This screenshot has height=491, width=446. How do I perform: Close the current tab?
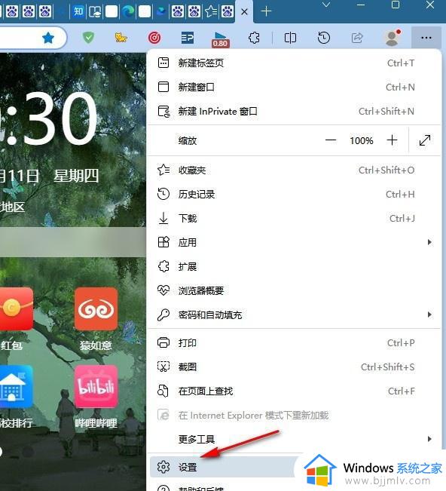(245, 12)
